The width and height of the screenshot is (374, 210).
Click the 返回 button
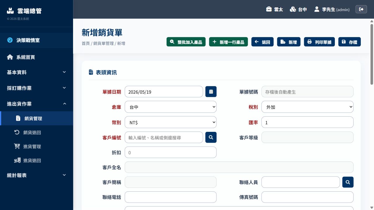coord(262,42)
